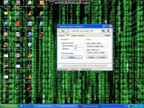The image size is (144, 108).
Task: Click the 00:01:19 recording time in status bar
Action: [74, 69]
